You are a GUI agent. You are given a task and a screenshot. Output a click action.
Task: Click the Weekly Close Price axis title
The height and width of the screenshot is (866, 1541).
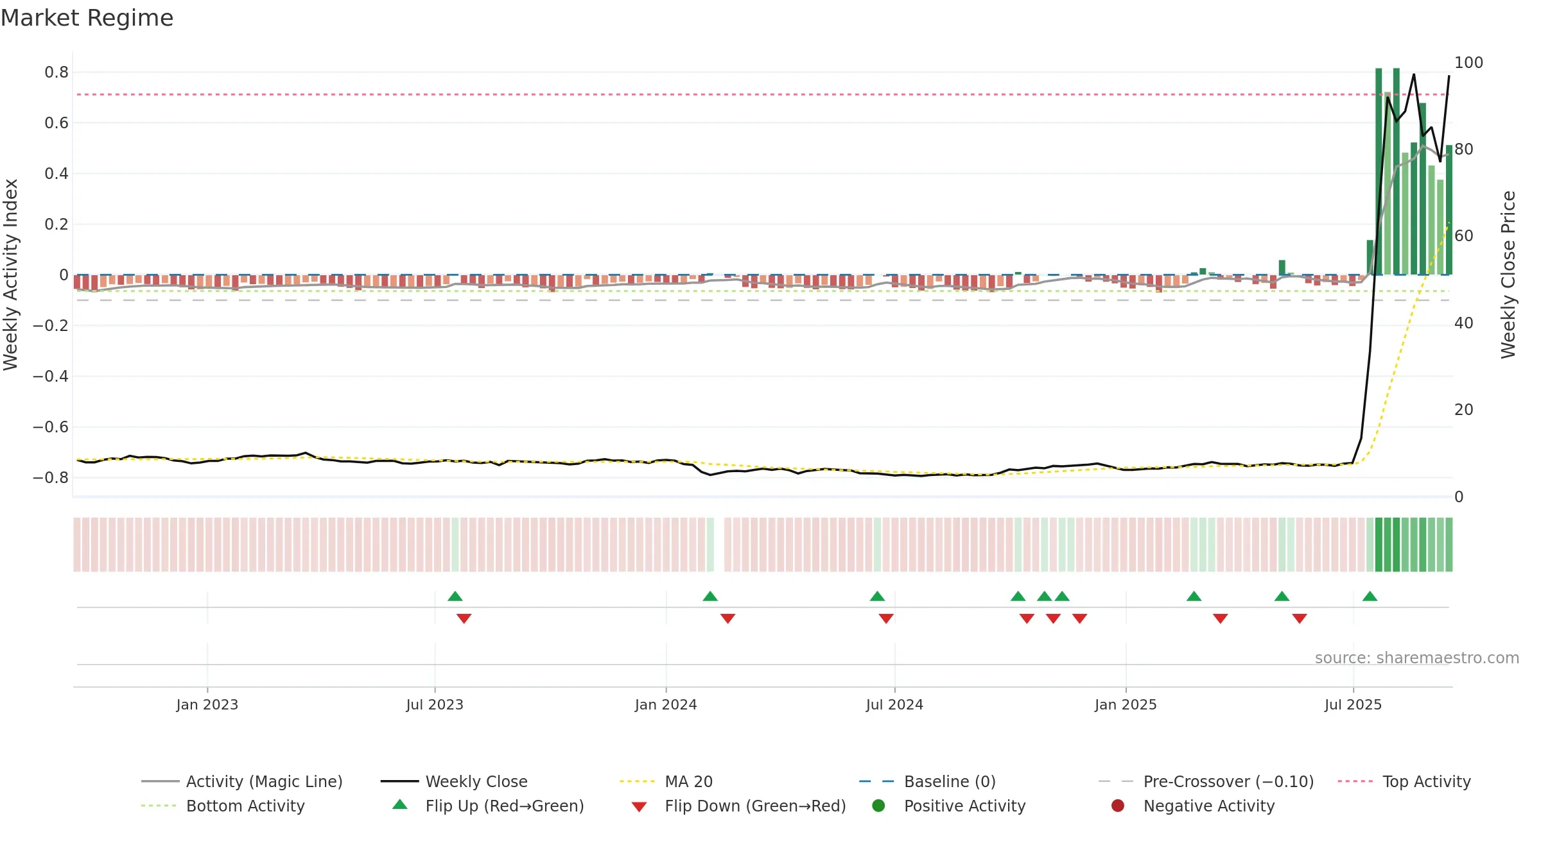click(x=1509, y=275)
